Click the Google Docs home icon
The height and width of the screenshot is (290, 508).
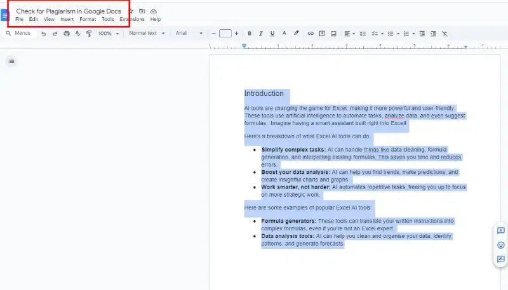[4, 15]
